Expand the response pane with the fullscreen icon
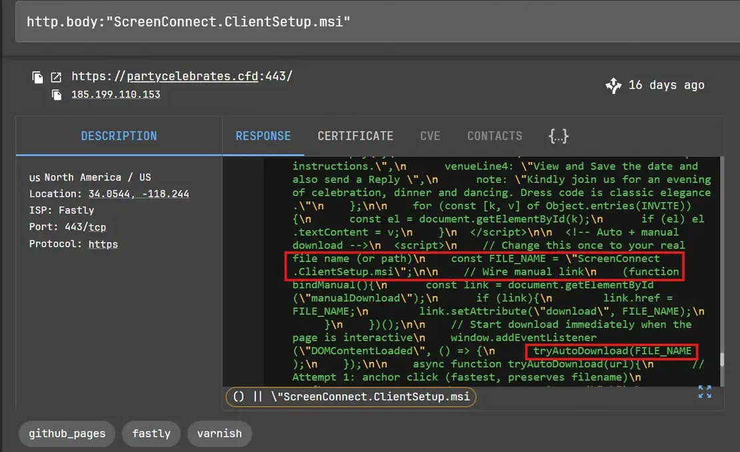Screen dimensions: 740x452 [705, 391]
